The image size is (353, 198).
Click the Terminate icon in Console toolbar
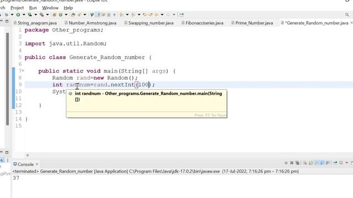pyautogui.click(x=286, y=163)
